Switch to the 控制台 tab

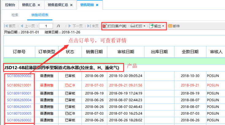(x=9, y=5)
